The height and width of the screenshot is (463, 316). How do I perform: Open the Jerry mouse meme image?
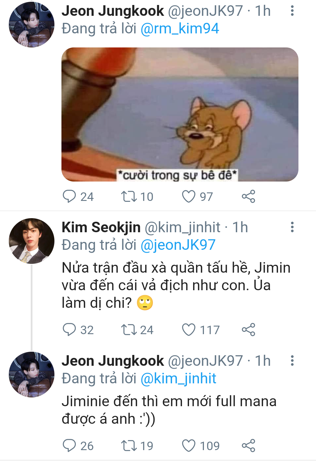coord(180,114)
